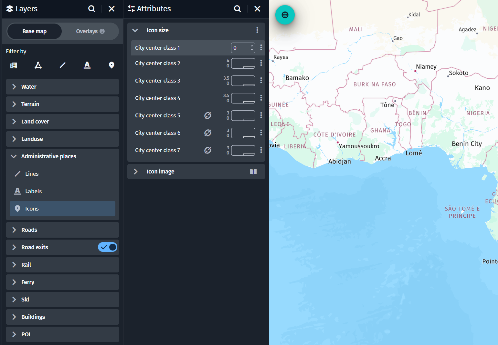The width and height of the screenshot is (498, 345).
Task: Click the search icon in Layers panel
Action: pyautogui.click(x=92, y=9)
